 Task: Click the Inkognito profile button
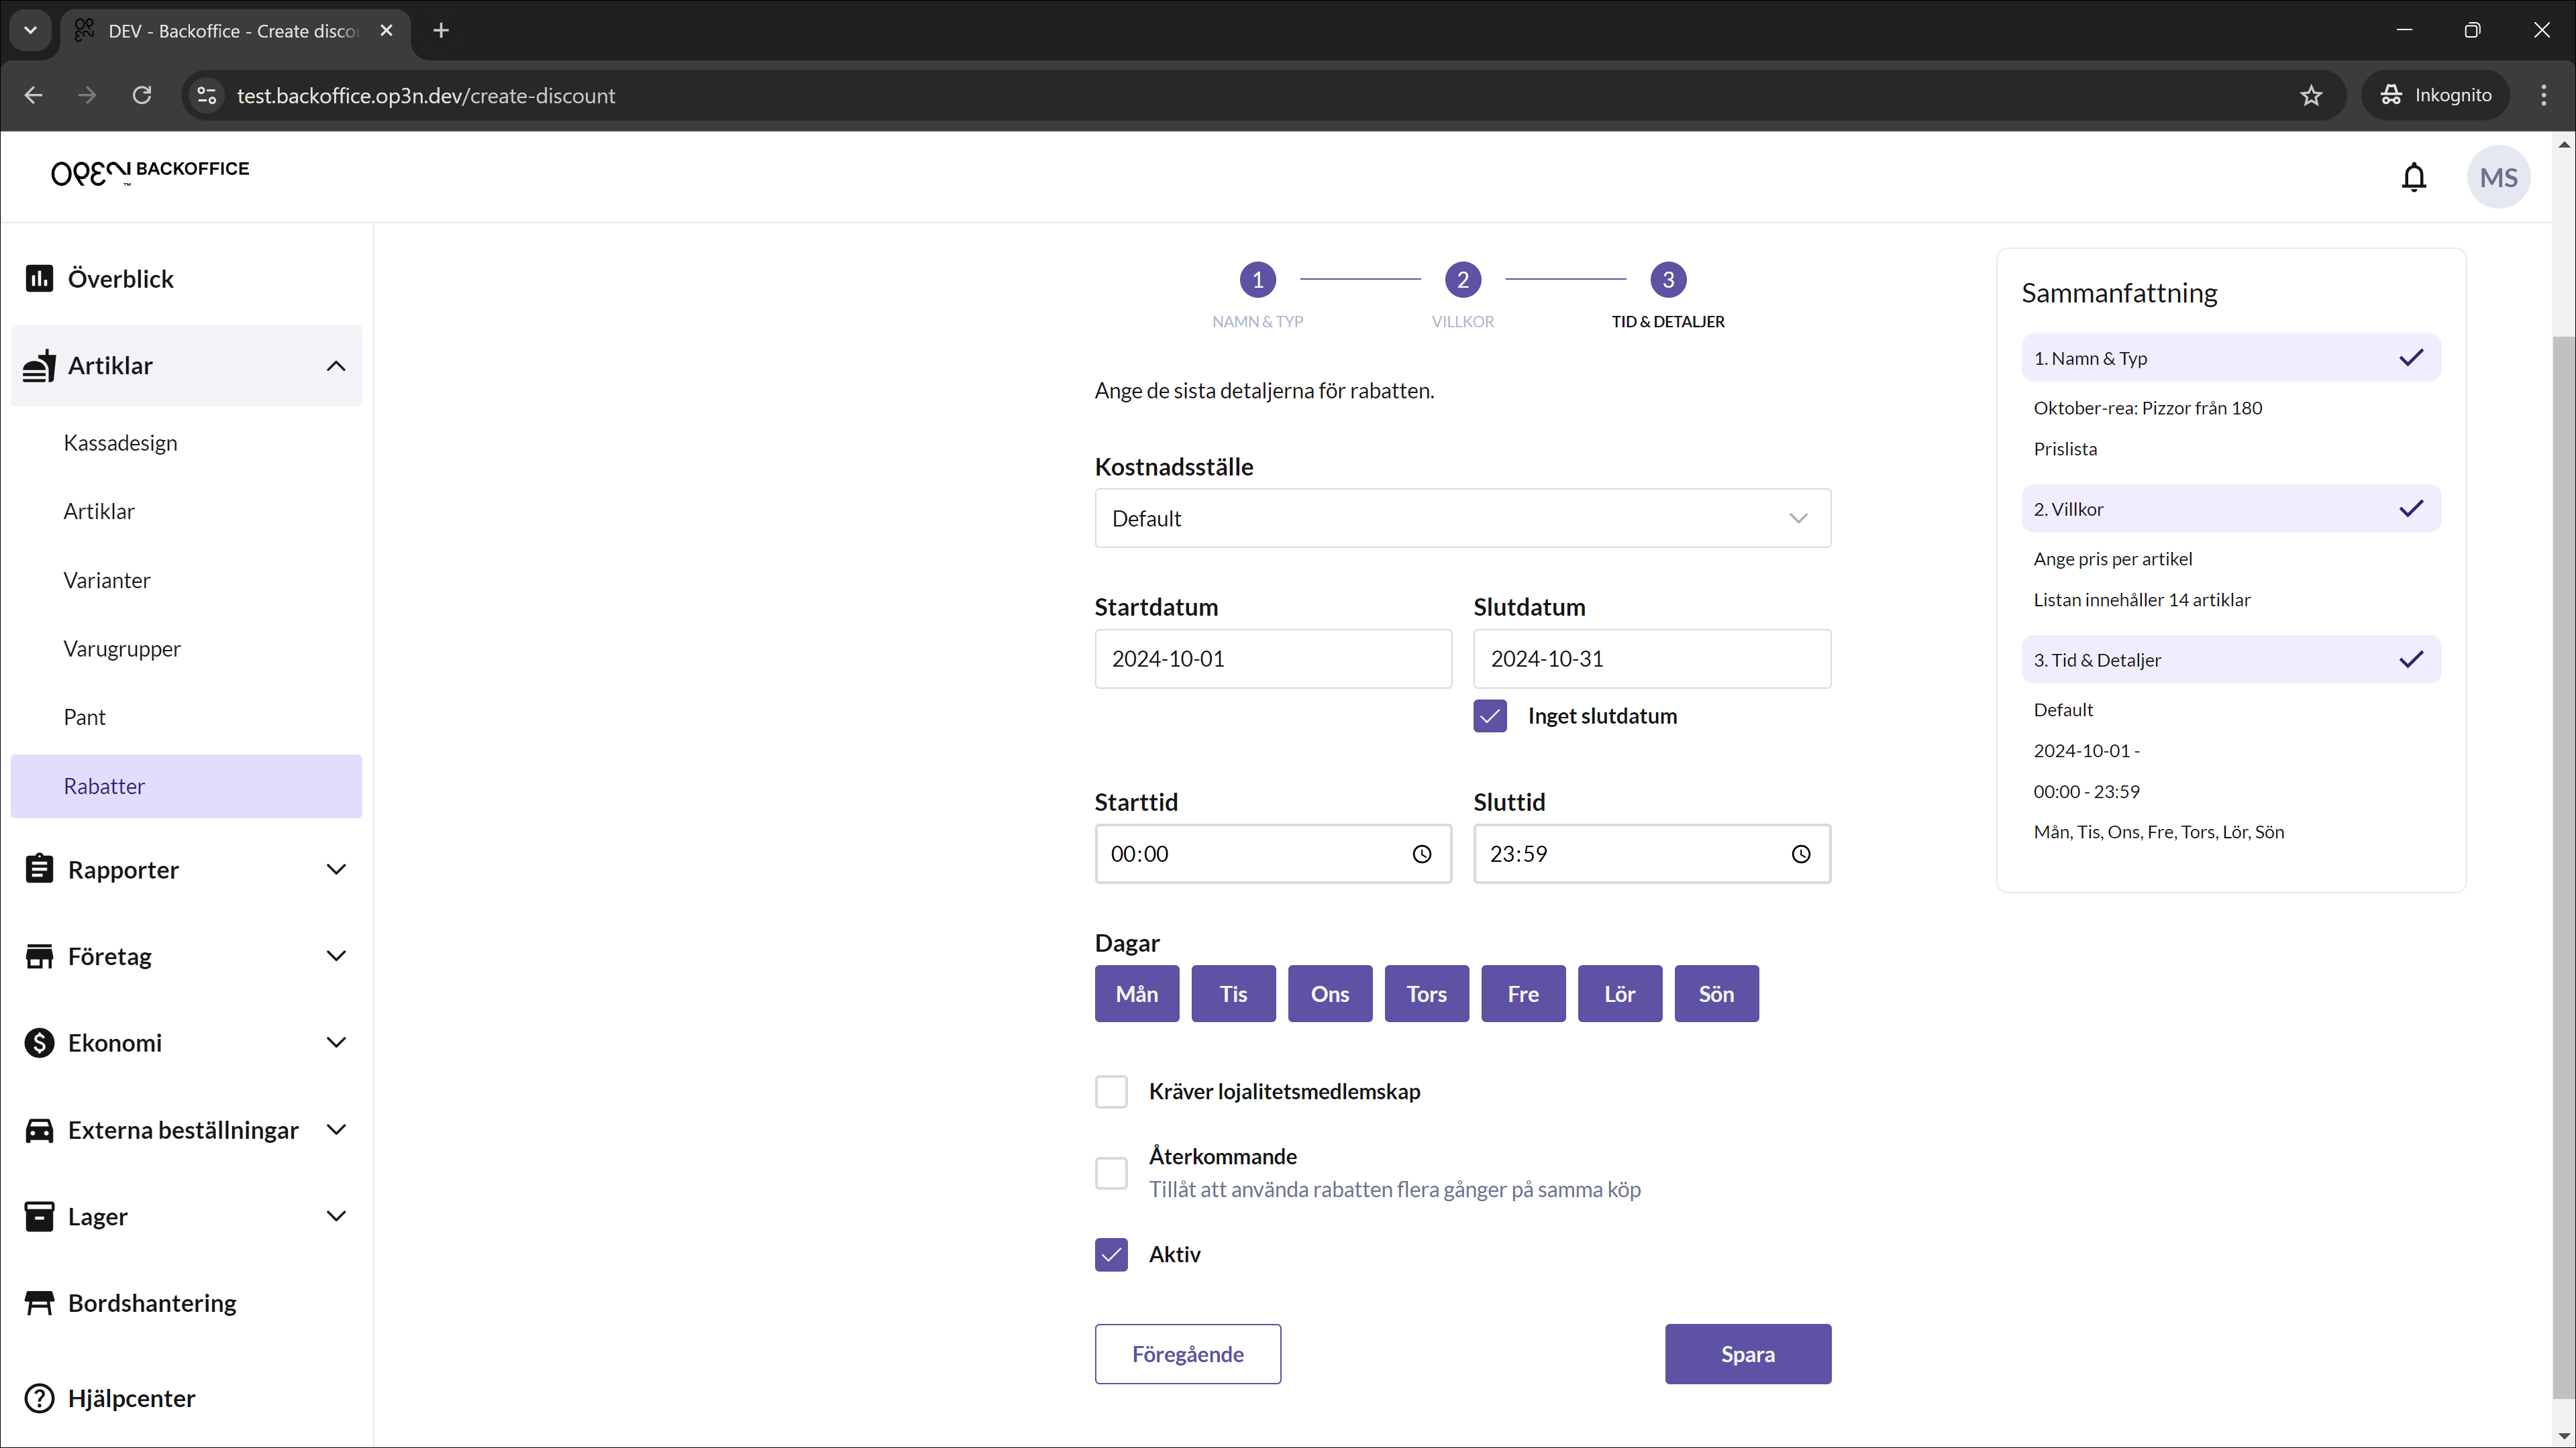tap(2435, 95)
